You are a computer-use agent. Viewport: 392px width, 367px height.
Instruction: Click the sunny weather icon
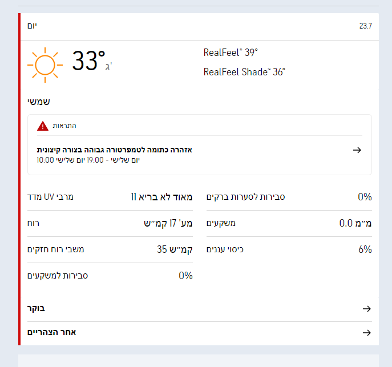43,63
